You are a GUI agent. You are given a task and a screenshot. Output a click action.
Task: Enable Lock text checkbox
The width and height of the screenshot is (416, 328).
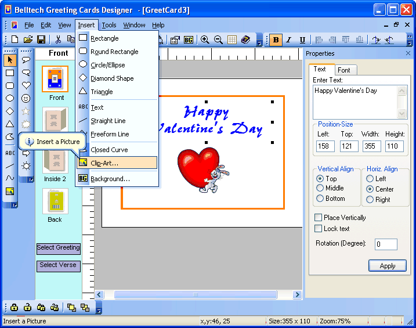[x=318, y=229]
